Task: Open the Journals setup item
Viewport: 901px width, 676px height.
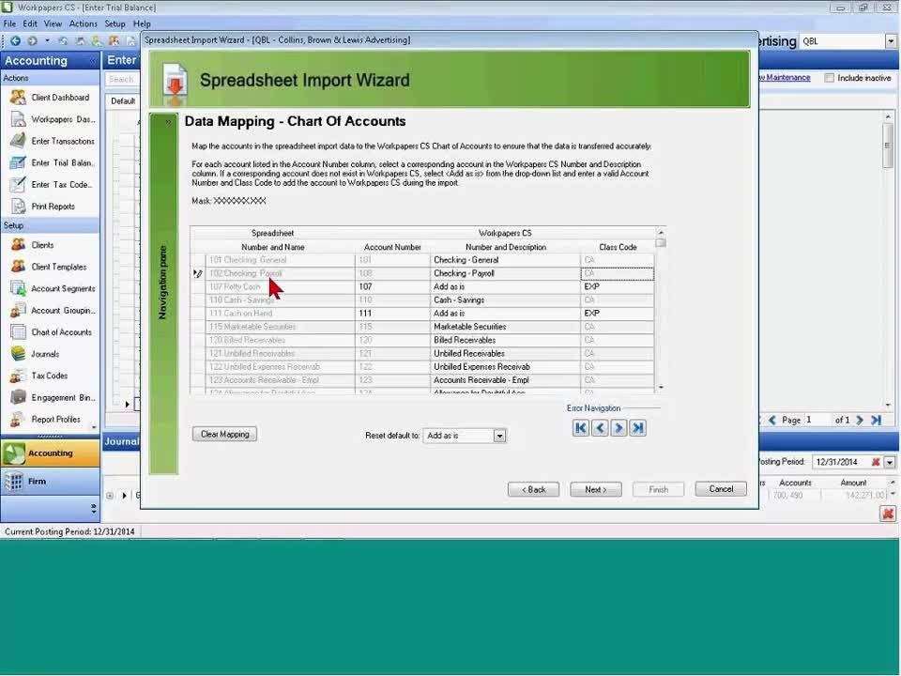Action: (45, 354)
